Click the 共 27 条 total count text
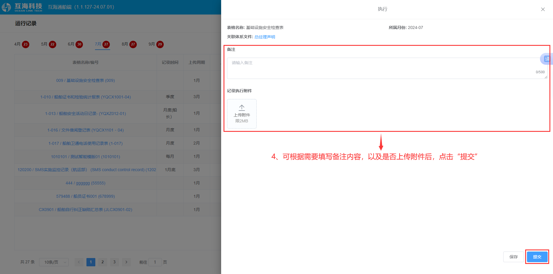Screen dimensions: 553x274 point(28,262)
